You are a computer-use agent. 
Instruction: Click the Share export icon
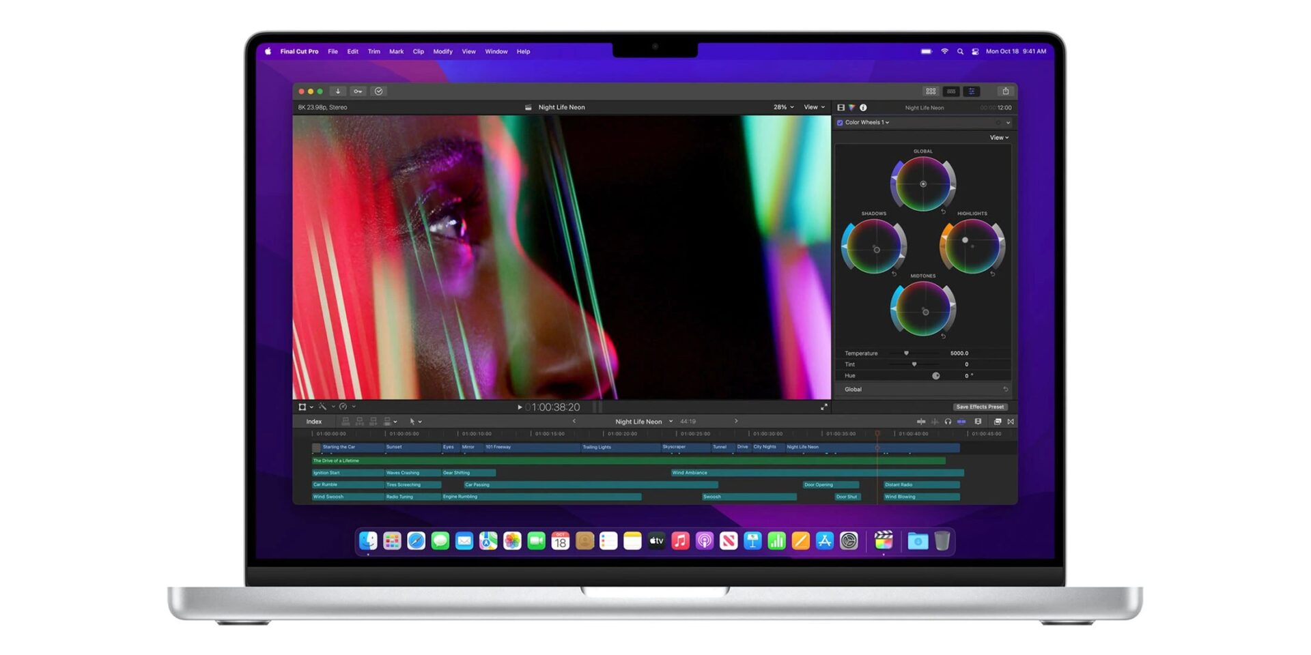click(1005, 91)
